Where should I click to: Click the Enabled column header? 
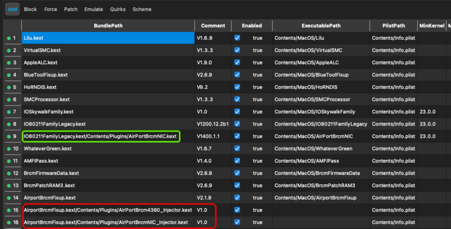click(x=251, y=25)
